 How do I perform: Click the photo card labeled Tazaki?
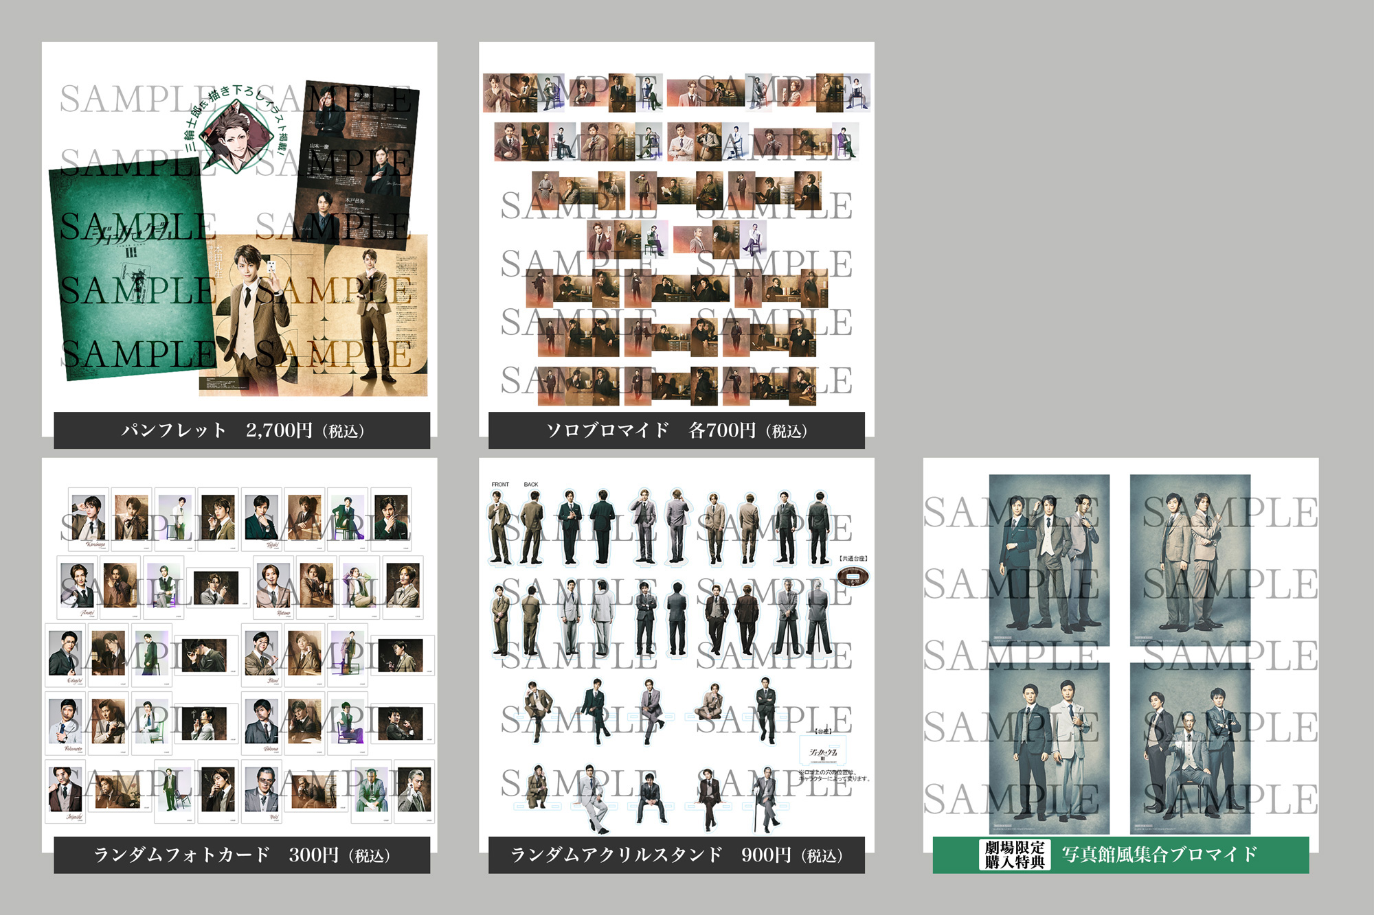(262, 519)
